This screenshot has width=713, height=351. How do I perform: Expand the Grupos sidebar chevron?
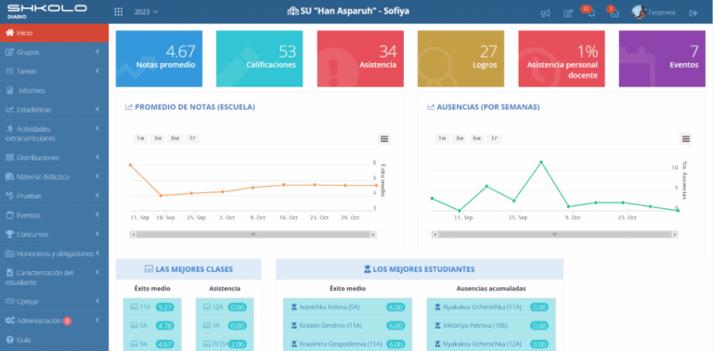pos(97,52)
